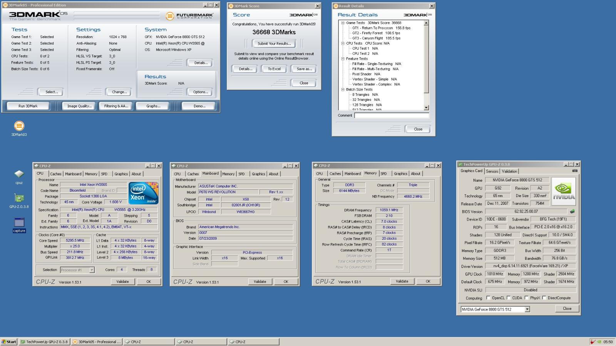The width and height of the screenshot is (616, 346).
Task: Toggle the CUDA checkbox in GPU-Z
Action: pos(509,298)
